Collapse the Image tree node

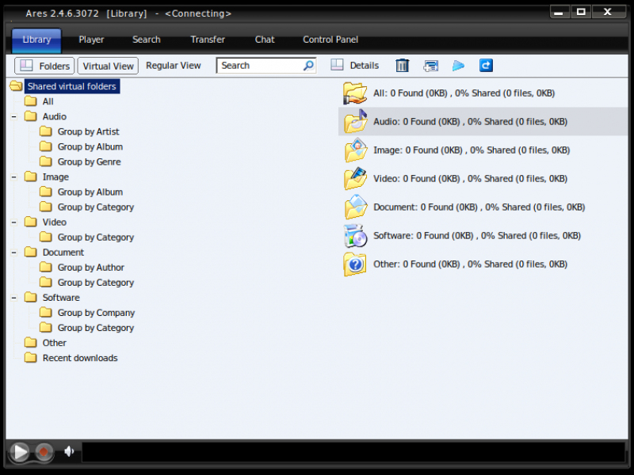(13, 177)
